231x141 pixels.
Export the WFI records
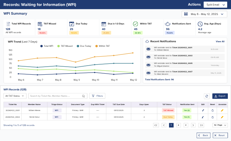tap(220, 96)
